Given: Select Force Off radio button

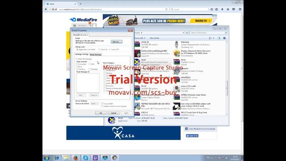Looking at the screenshot, I should [110, 50].
